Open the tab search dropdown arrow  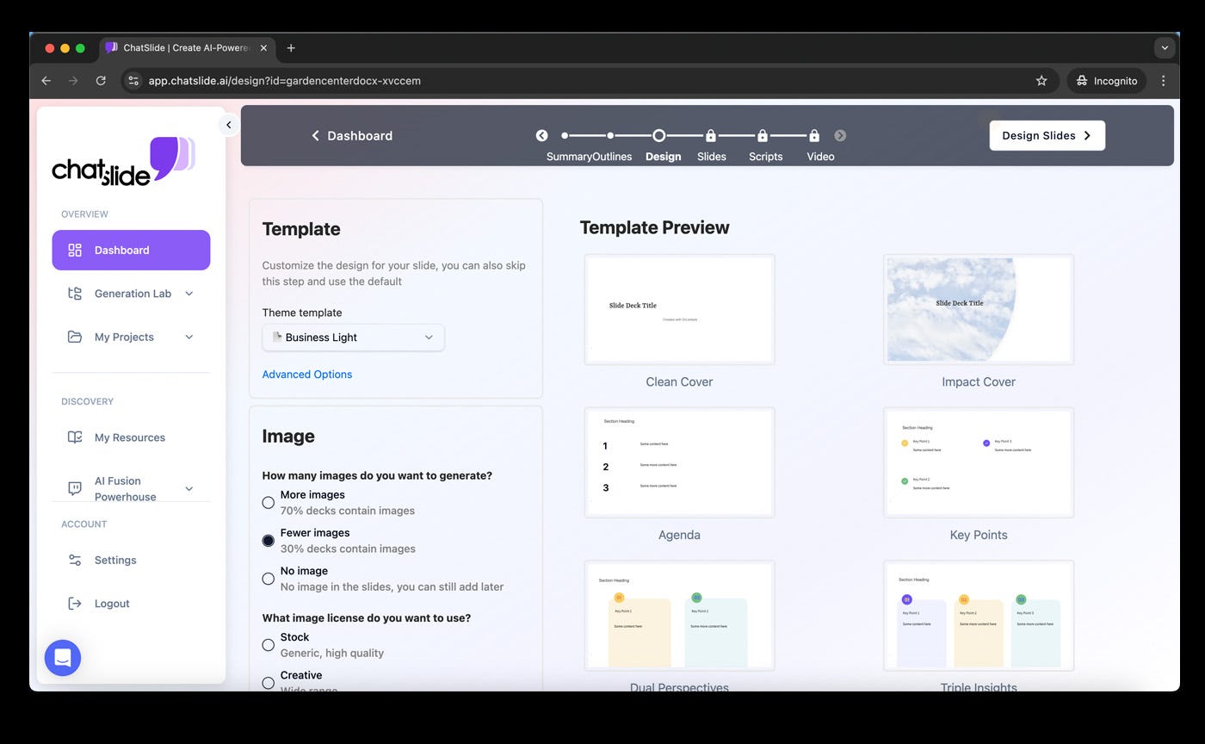tap(1165, 48)
